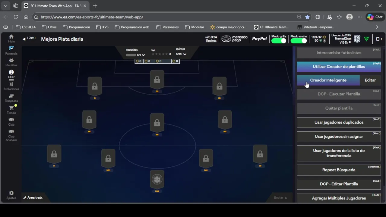The width and height of the screenshot is (386, 217).
Task: Click Editar next to Creador Inteligente
Action: [x=370, y=80]
